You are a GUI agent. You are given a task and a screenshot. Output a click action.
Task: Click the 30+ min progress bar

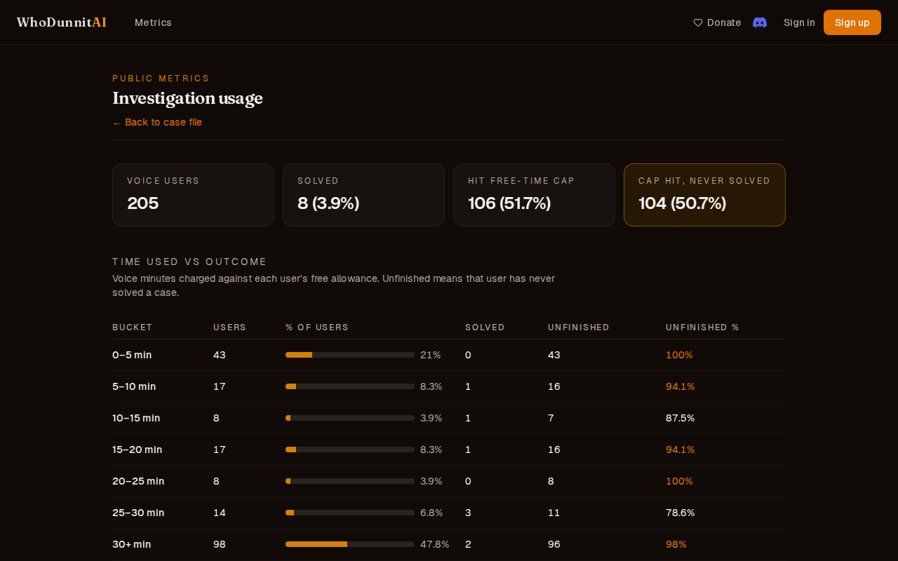[x=350, y=544]
